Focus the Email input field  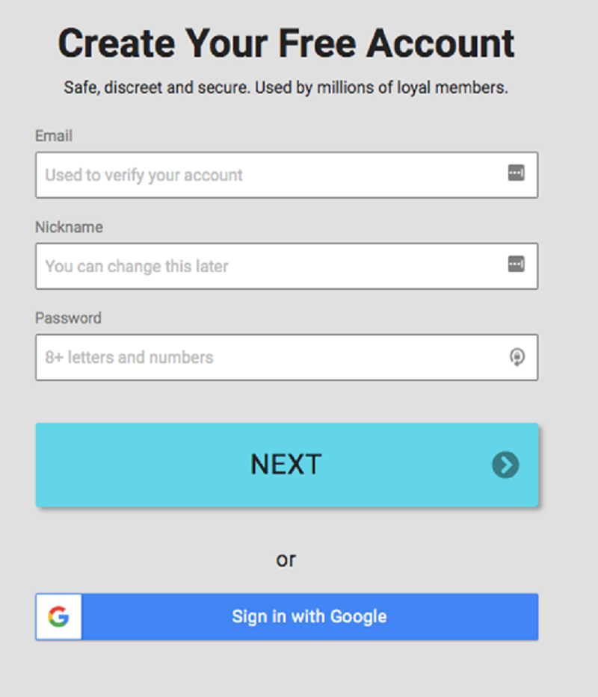pyautogui.click(x=286, y=175)
